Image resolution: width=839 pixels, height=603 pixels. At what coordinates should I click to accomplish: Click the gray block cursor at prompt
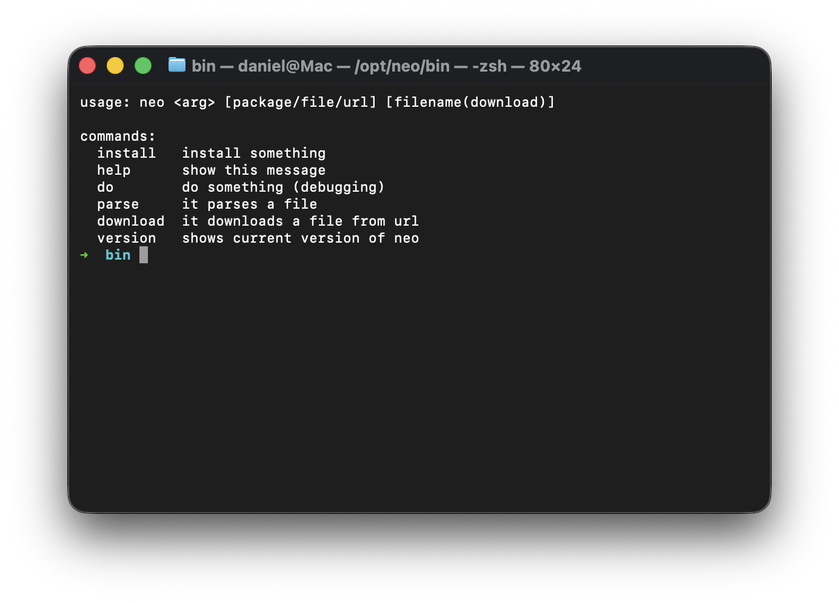click(144, 255)
